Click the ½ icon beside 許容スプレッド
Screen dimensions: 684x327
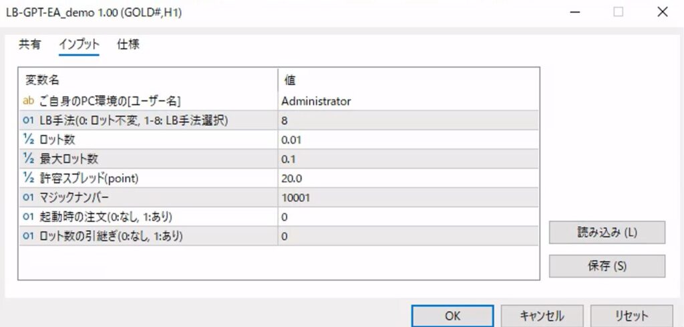(x=28, y=179)
